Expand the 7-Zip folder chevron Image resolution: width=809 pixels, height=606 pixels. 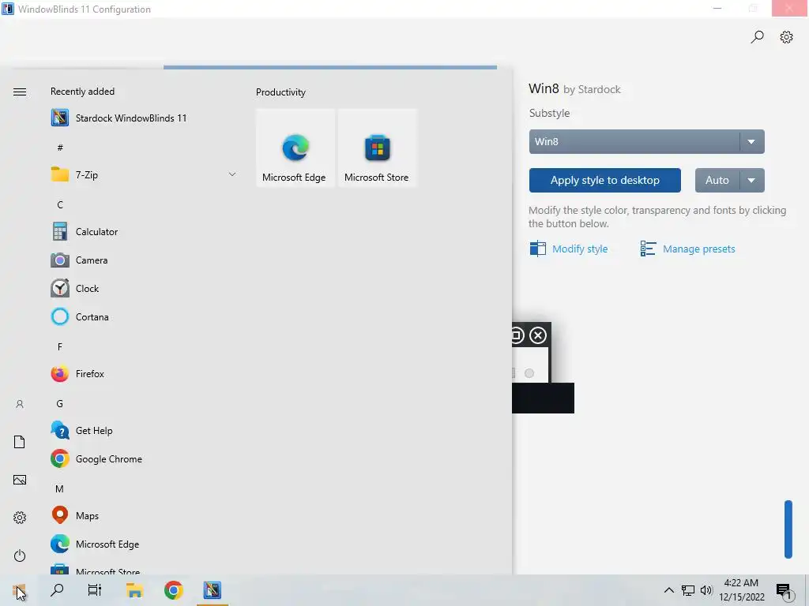pos(232,174)
